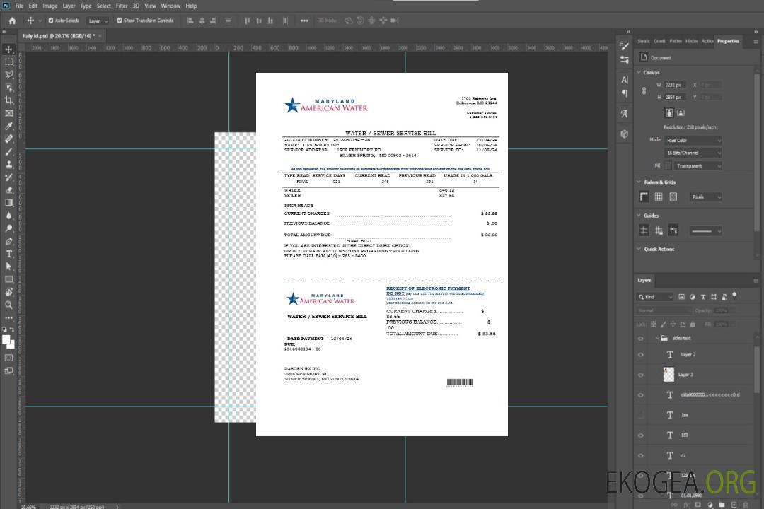
Task: Select the Rectangle shape tool
Action: click(x=8, y=279)
